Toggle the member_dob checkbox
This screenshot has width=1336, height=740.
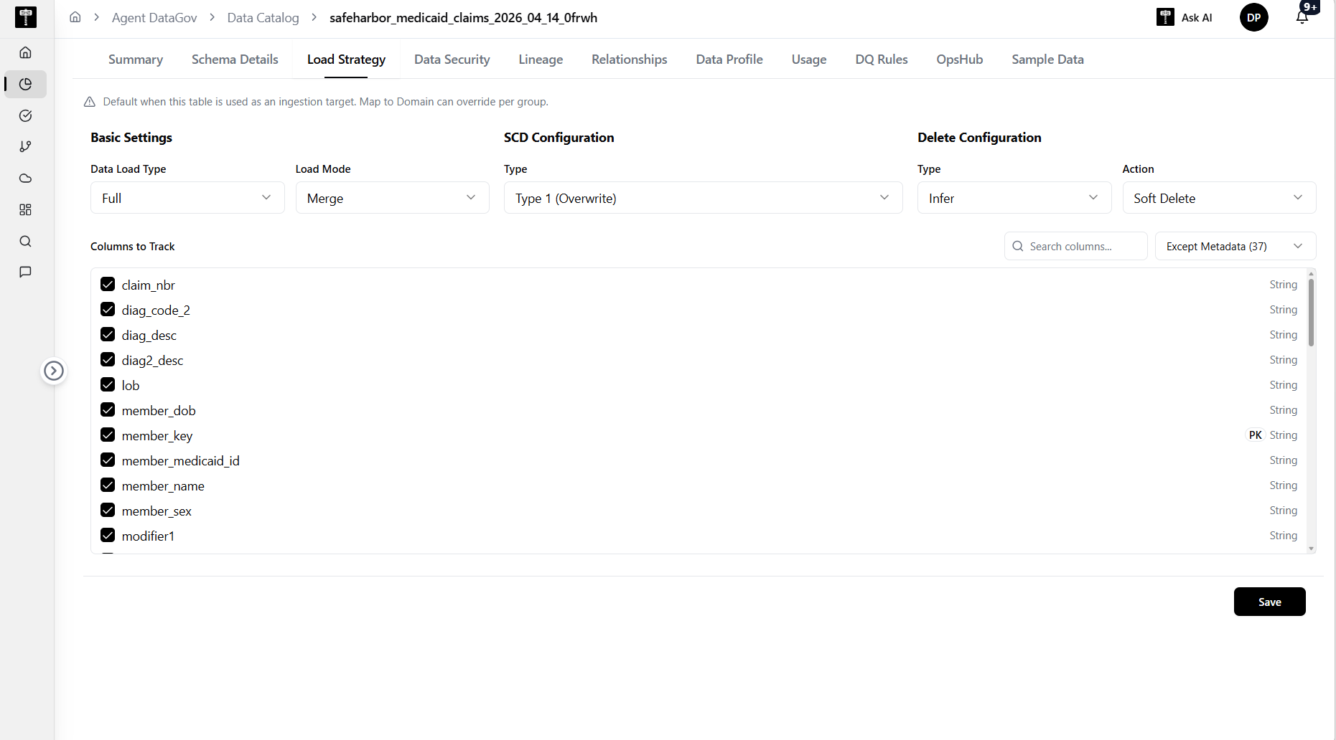tap(108, 410)
